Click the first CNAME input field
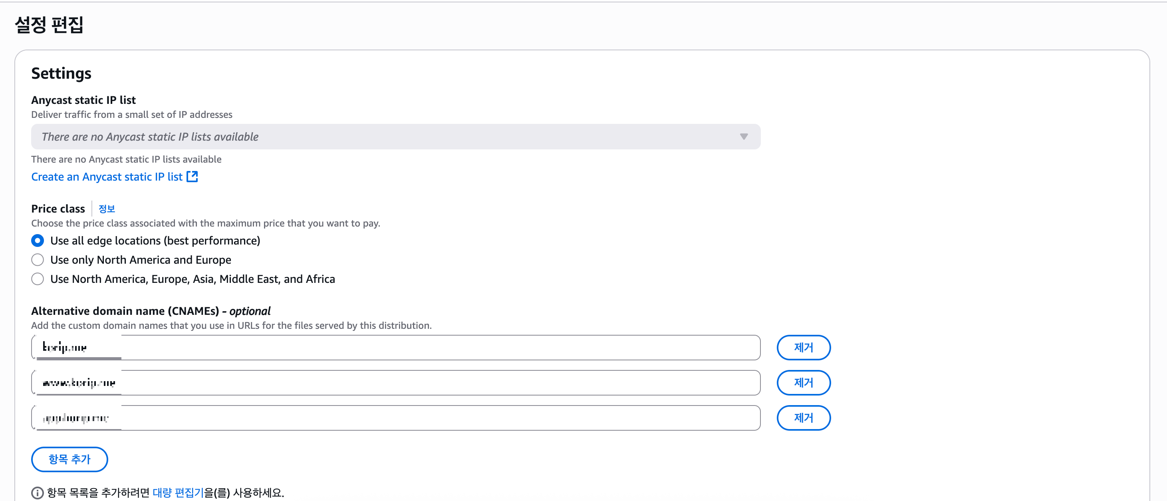The width and height of the screenshot is (1167, 501). (x=395, y=348)
